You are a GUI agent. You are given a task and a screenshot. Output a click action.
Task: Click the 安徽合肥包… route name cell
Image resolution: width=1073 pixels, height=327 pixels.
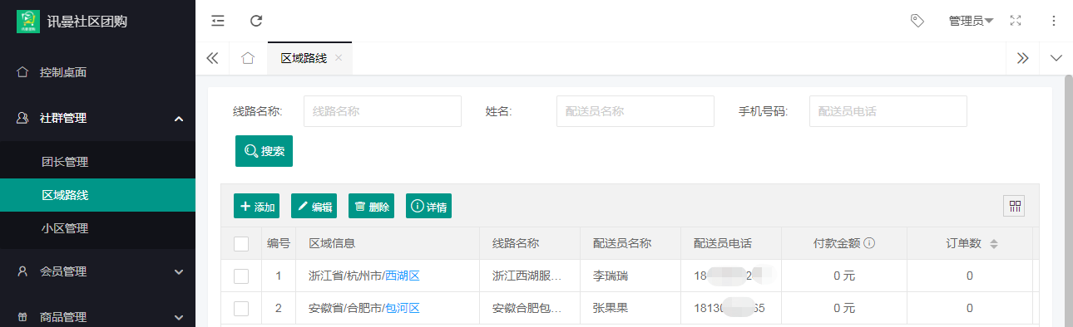pyautogui.click(x=530, y=308)
